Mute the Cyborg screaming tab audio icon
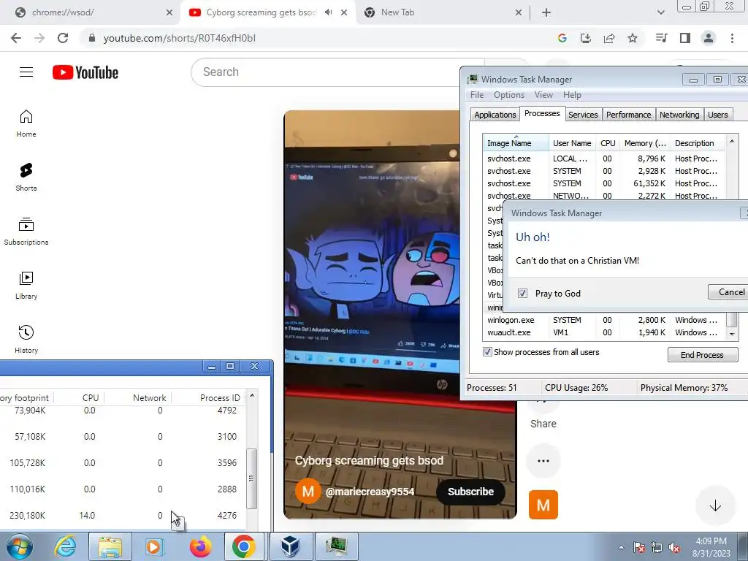The image size is (748, 561). (328, 12)
